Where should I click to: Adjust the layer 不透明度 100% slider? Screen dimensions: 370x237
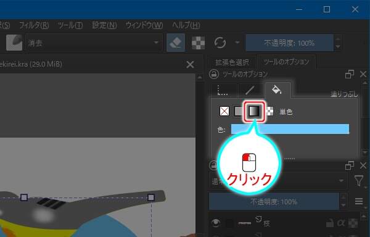click(274, 202)
